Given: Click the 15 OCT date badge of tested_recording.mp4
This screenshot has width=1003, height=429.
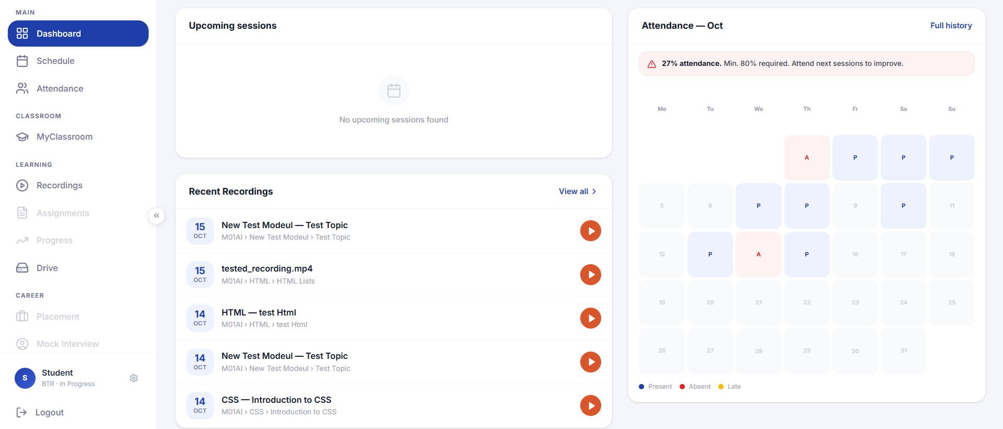Looking at the screenshot, I should click(x=200, y=275).
